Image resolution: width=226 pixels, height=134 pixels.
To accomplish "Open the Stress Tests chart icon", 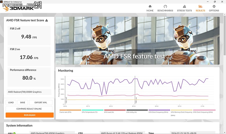I will [184, 6].
